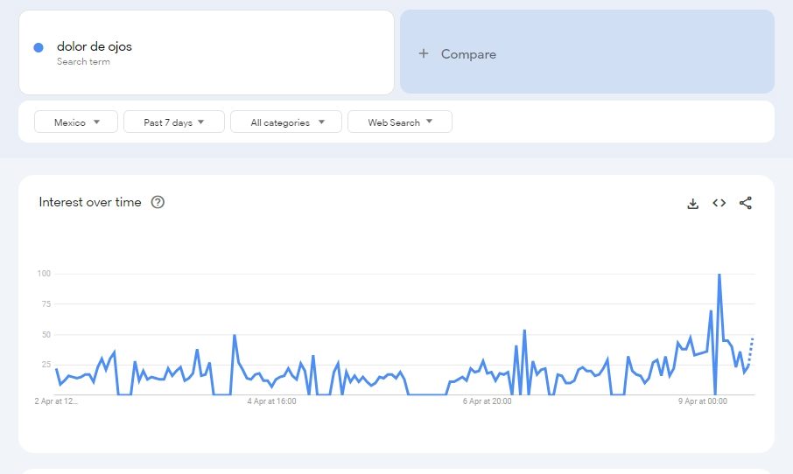Click the plus icon beside Compare
793x474 pixels.
pos(424,53)
